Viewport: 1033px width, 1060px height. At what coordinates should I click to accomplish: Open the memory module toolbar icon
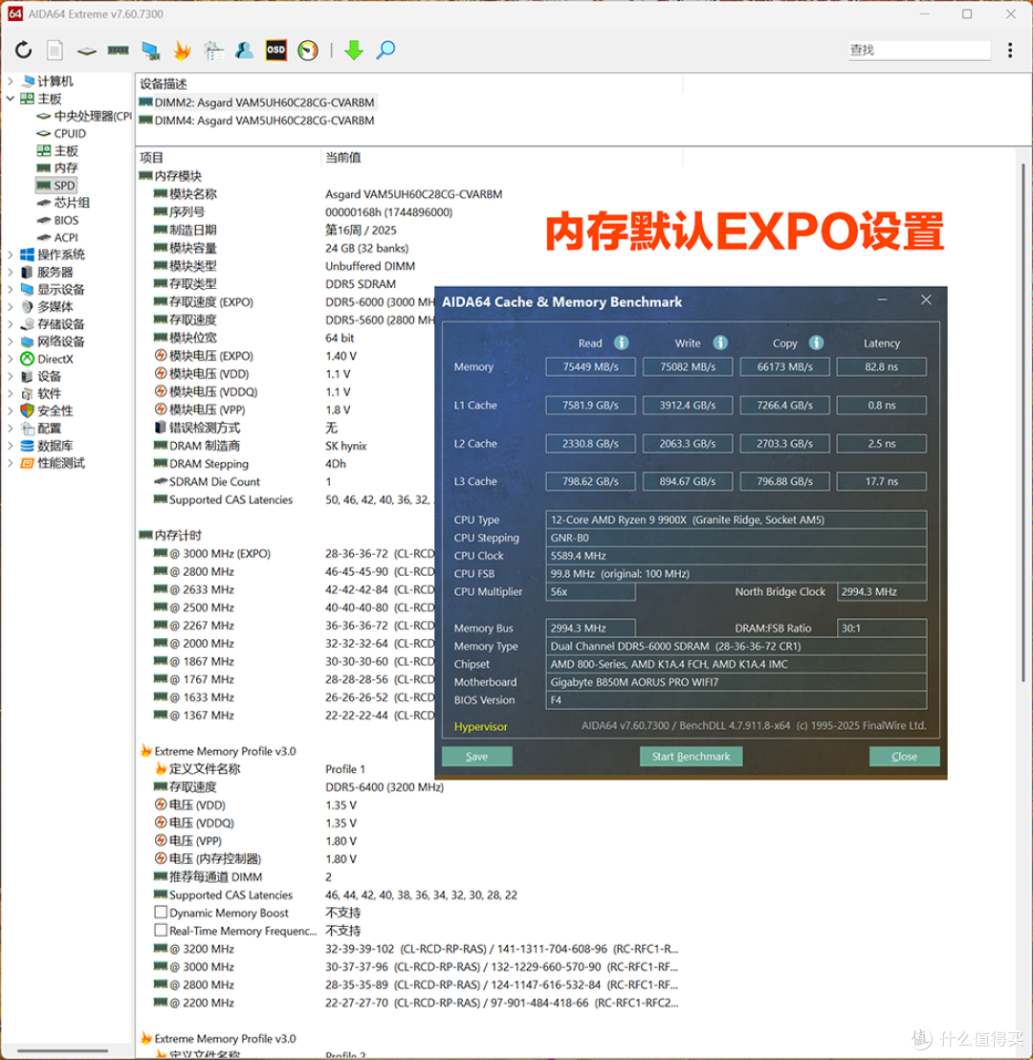click(x=119, y=50)
